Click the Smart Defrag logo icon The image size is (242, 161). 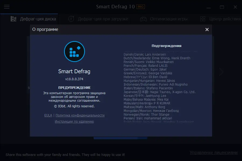[74, 52]
